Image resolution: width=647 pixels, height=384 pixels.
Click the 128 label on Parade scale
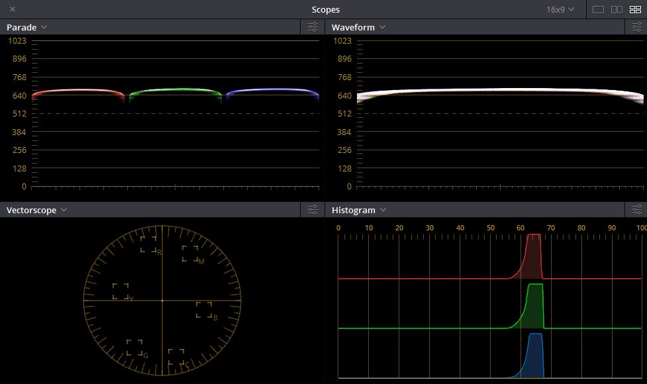(x=19, y=168)
